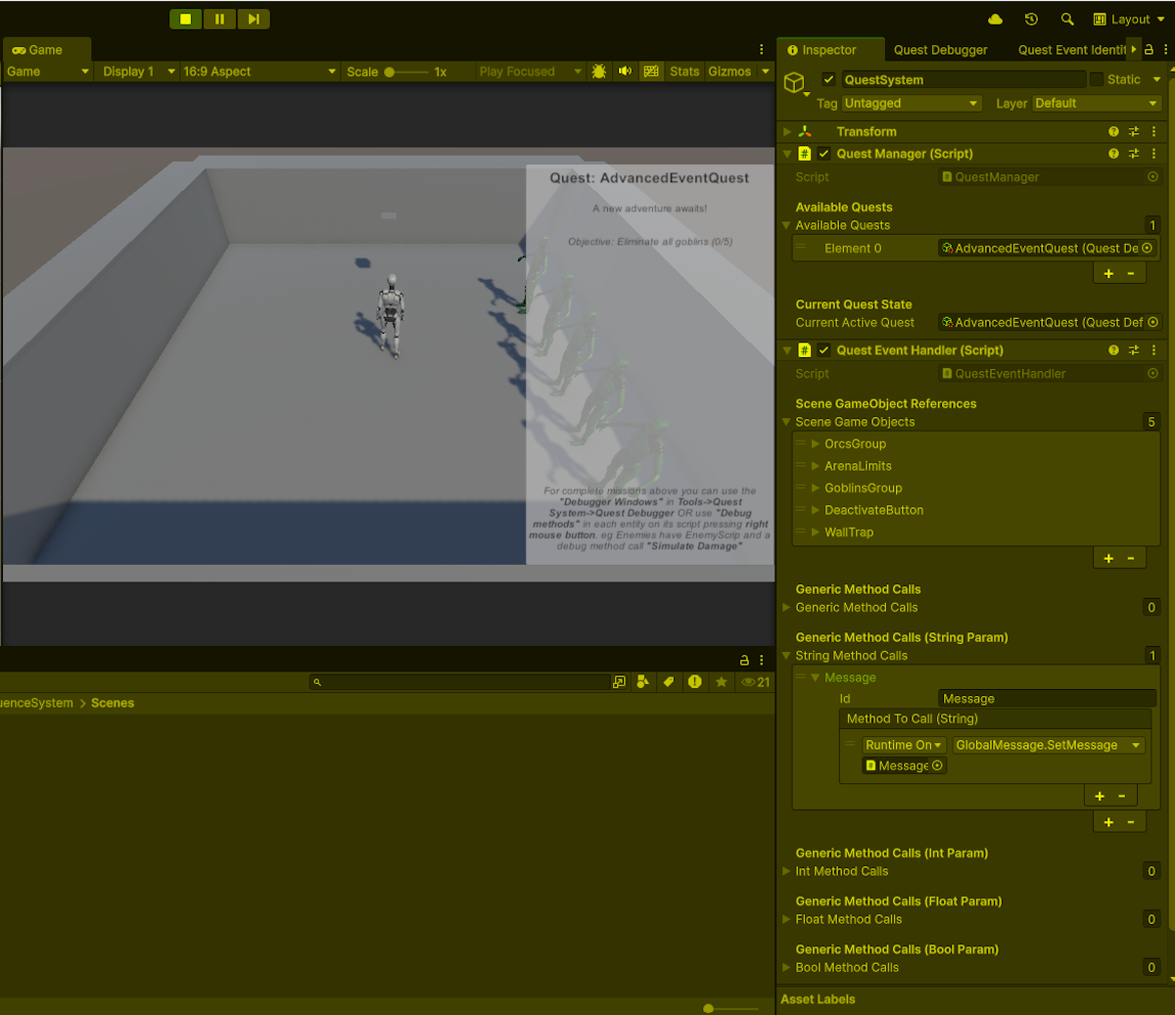The height and width of the screenshot is (1015, 1175).
Task: Click the help icon on Quest Manager script
Action: [1113, 154]
